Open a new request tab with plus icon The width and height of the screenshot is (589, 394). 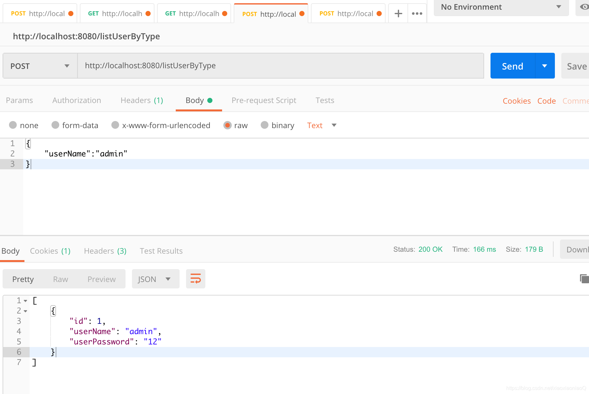(398, 14)
